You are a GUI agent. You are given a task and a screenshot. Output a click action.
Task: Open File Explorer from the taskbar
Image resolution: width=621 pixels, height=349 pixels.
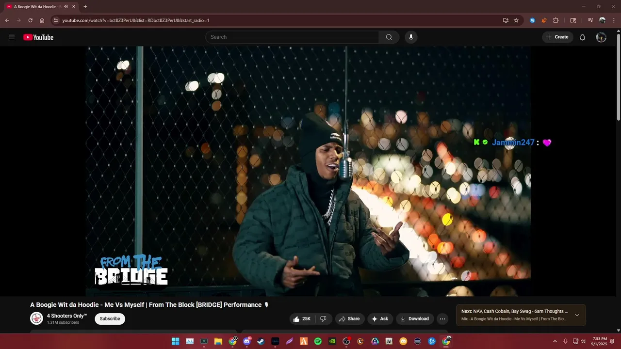pyautogui.click(x=218, y=341)
